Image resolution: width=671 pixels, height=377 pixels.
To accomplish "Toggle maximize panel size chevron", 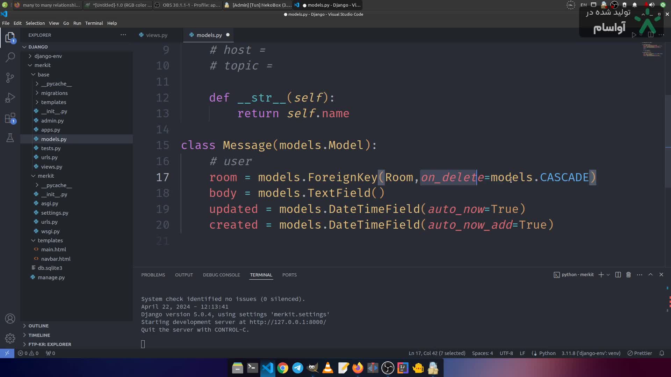I will pos(650,275).
